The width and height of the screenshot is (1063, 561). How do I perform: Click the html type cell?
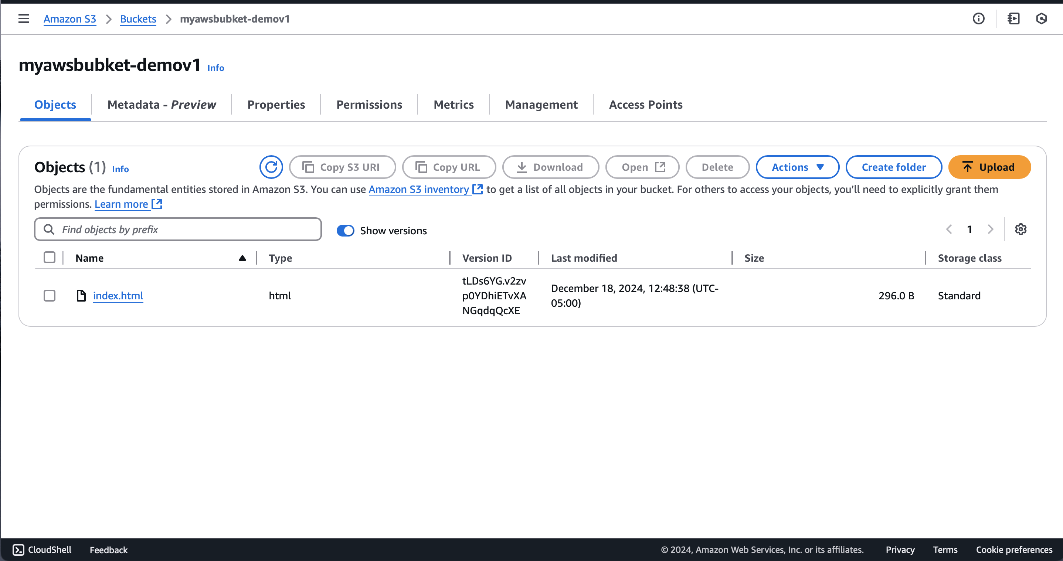click(x=280, y=296)
